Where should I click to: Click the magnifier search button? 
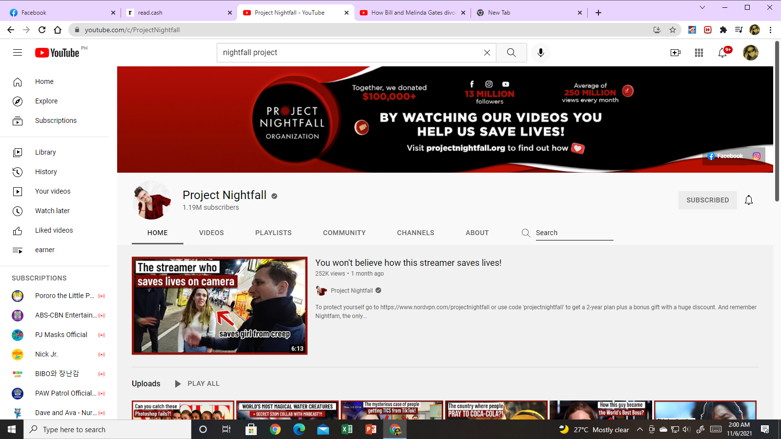pyautogui.click(x=511, y=53)
